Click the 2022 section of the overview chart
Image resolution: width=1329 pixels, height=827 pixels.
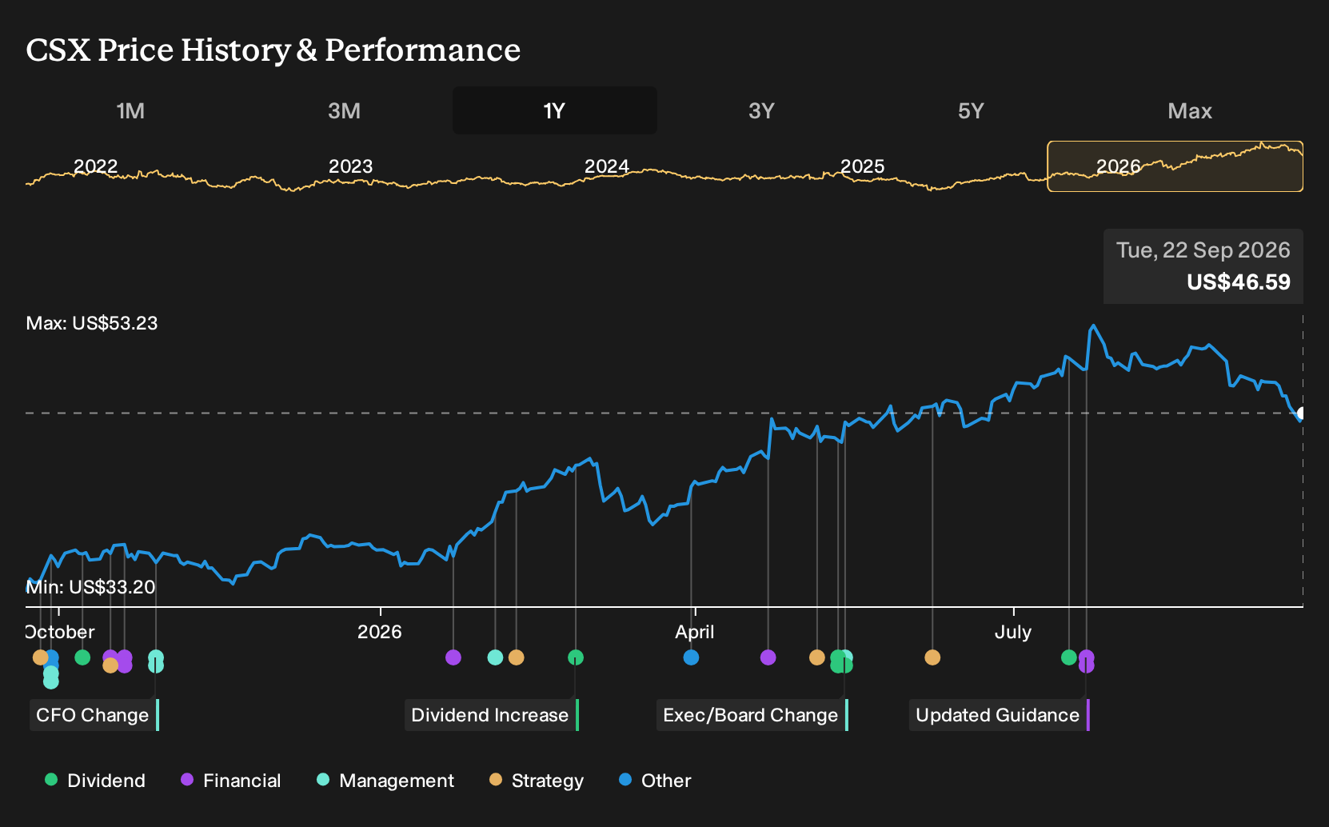click(96, 166)
